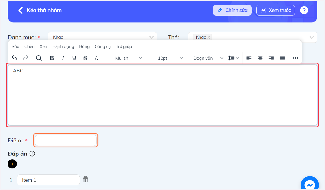Image resolution: width=325 pixels, height=190 pixels.
Task: Click the Xem trước preview button
Action: (276, 10)
